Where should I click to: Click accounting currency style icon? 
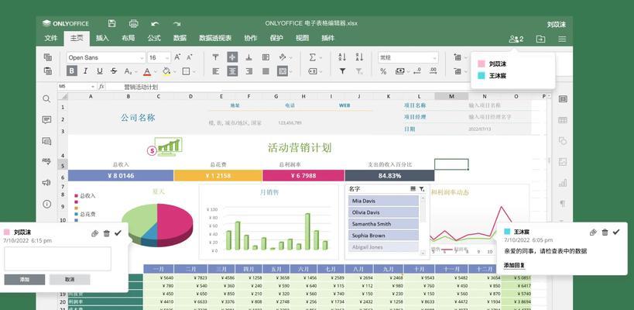coord(402,71)
